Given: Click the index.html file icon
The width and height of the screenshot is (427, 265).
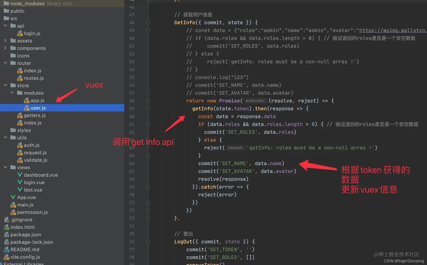Looking at the screenshot, I should [6, 227].
